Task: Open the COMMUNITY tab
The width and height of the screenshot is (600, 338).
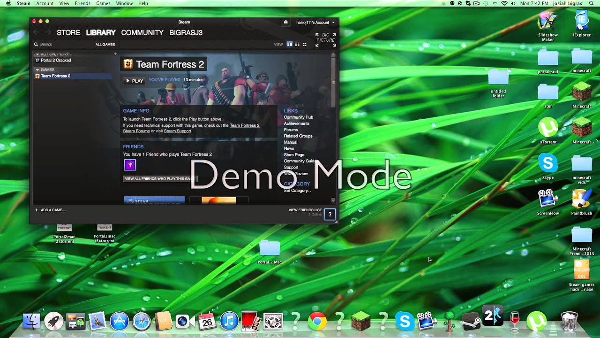Action: coord(142,32)
